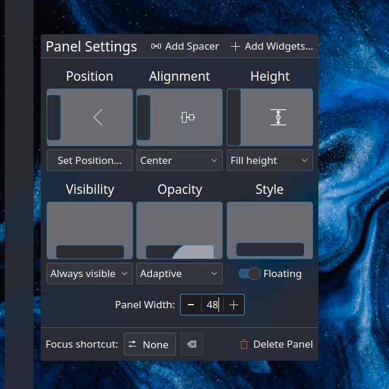Increase panel width with plus button
Screen dimensions: 389x389
pos(234,305)
